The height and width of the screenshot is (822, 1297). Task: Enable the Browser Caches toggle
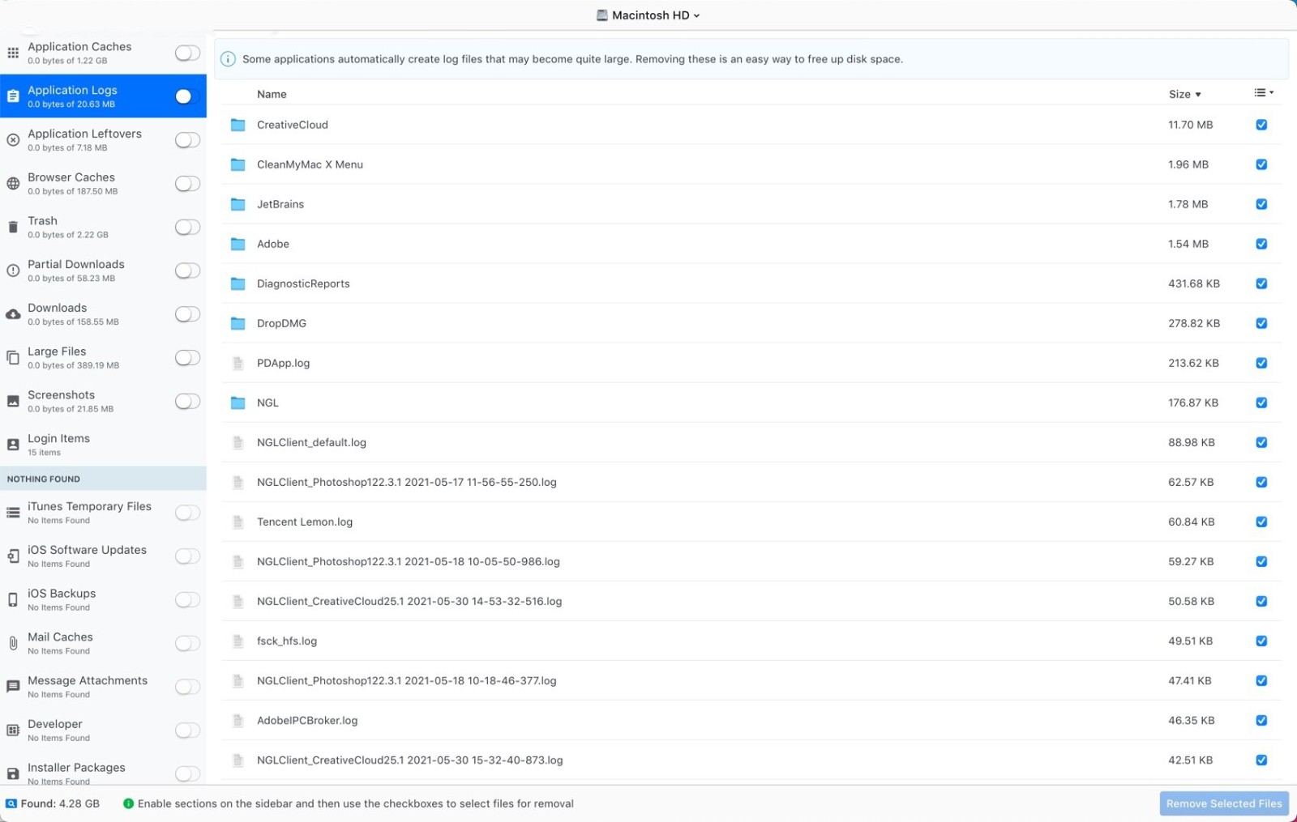point(187,184)
